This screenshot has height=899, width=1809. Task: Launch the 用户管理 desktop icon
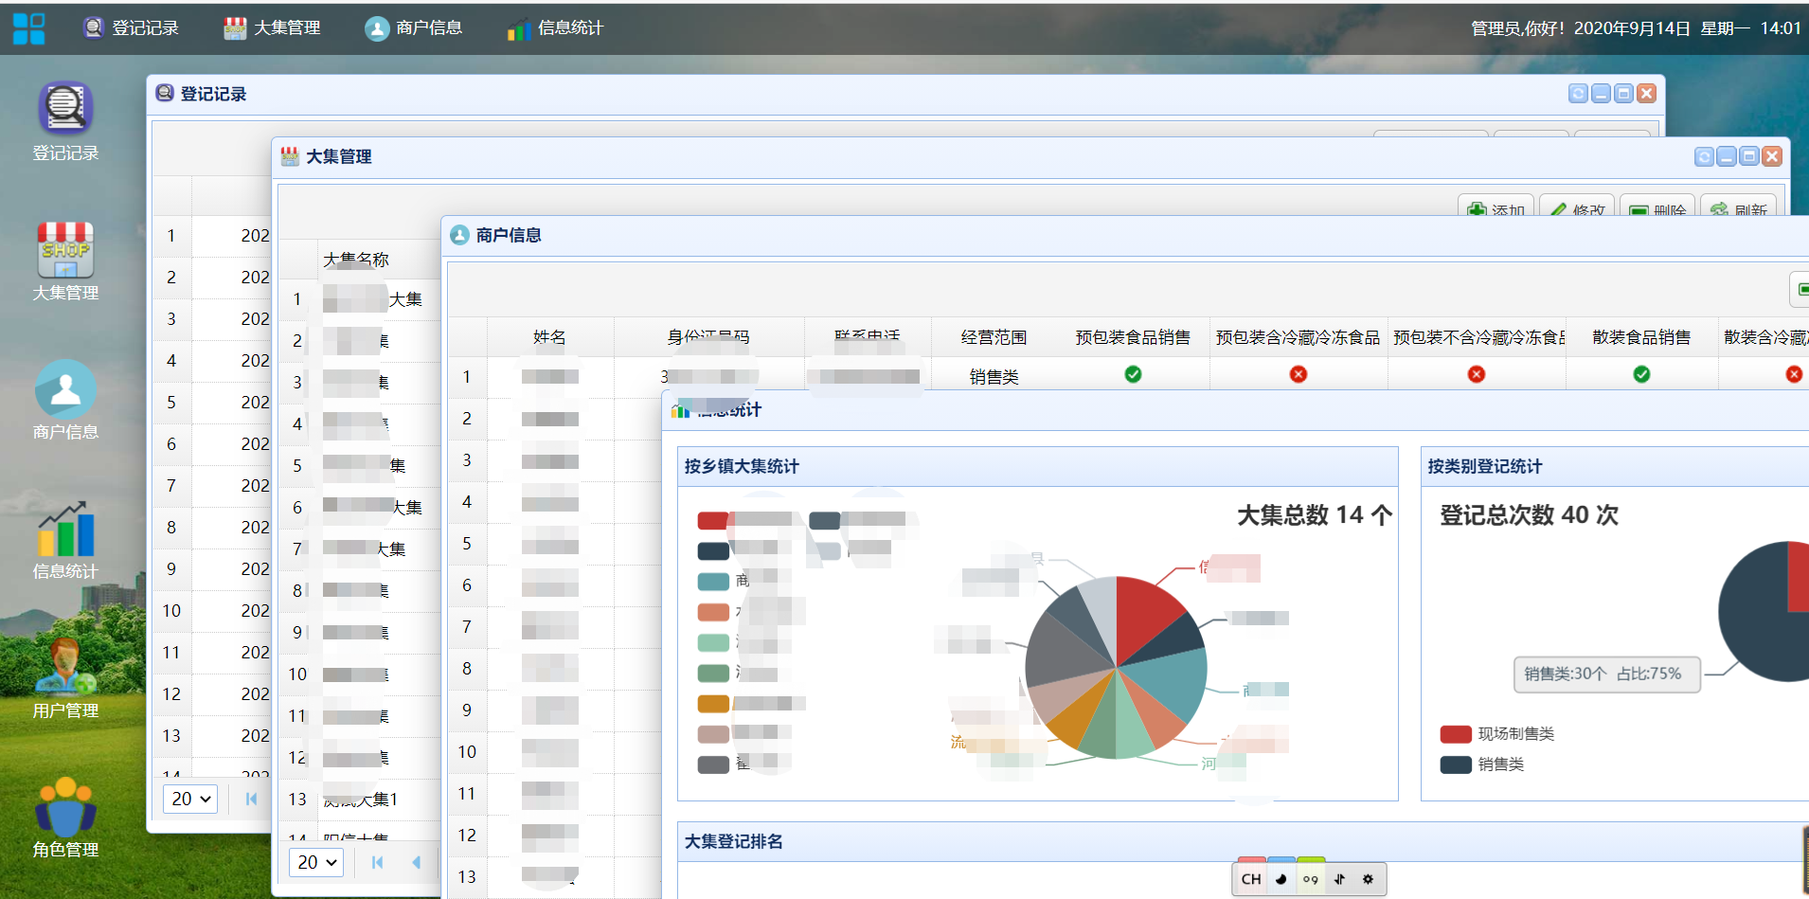click(x=65, y=679)
